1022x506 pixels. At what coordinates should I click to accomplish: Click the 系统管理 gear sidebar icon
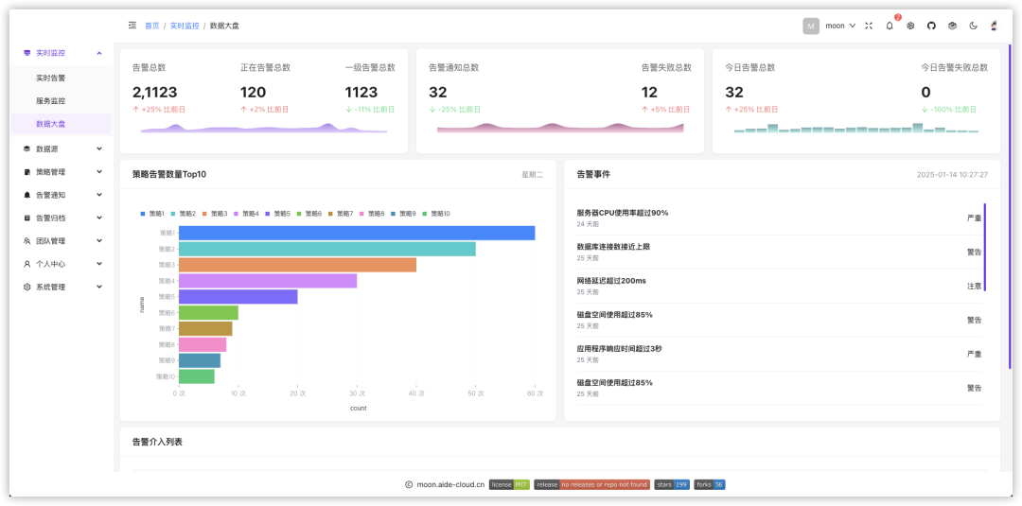pyautogui.click(x=26, y=287)
